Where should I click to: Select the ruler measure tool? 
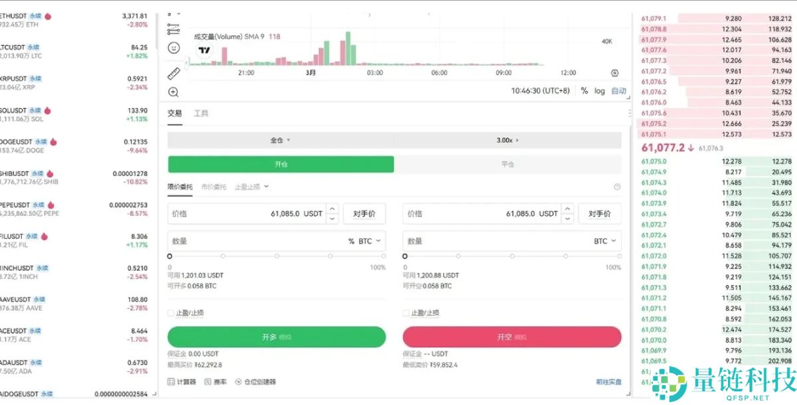pyautogui.click(x=173, y=73)
